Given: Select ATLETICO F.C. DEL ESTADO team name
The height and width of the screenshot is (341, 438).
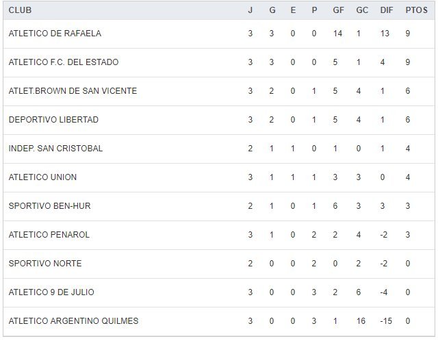Looking at the screenshot, I should [x=64, y=62].
